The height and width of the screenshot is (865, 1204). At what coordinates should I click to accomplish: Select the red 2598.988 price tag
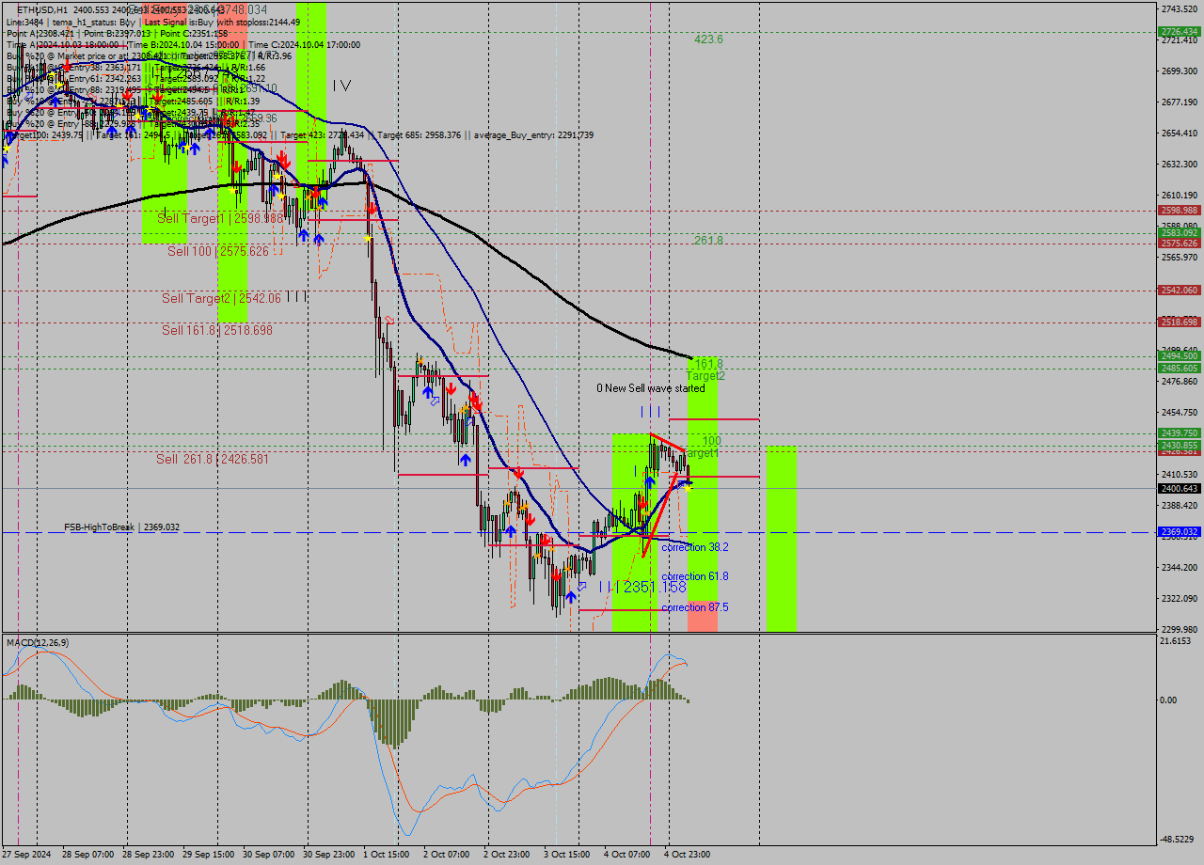coord(1180,211)
